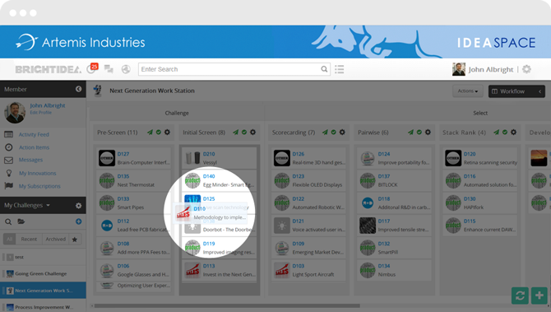The image size is (551, 312).
Task: Click Pairwise stage send icon
Action: [x=410, y=133]
